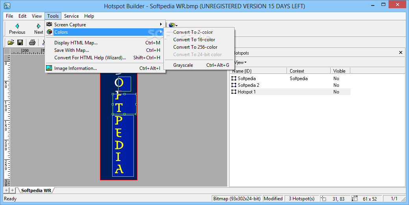Select the Softpedia 2 hotspot row
This screenshot has width=409, height=205.
(x=291, y=85)
